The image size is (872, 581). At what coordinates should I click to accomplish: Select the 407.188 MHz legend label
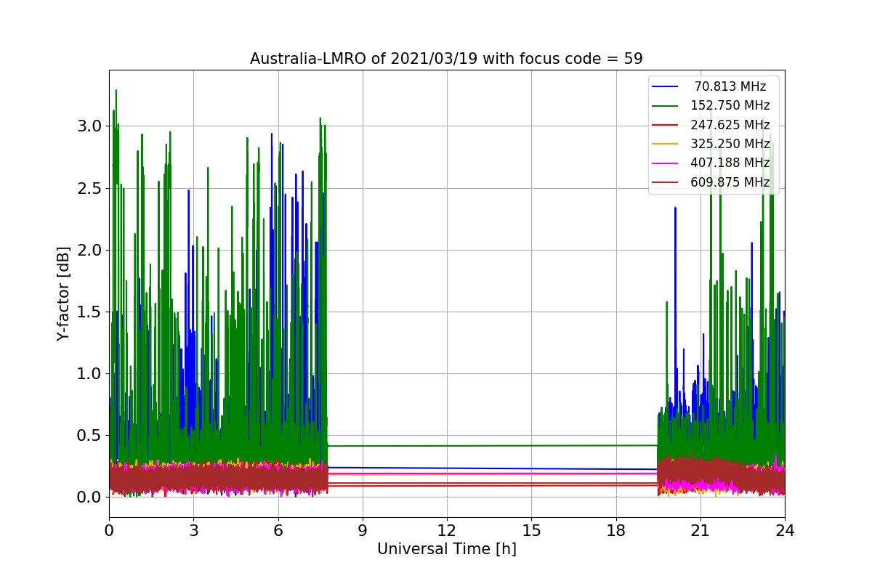coord(730,163)
